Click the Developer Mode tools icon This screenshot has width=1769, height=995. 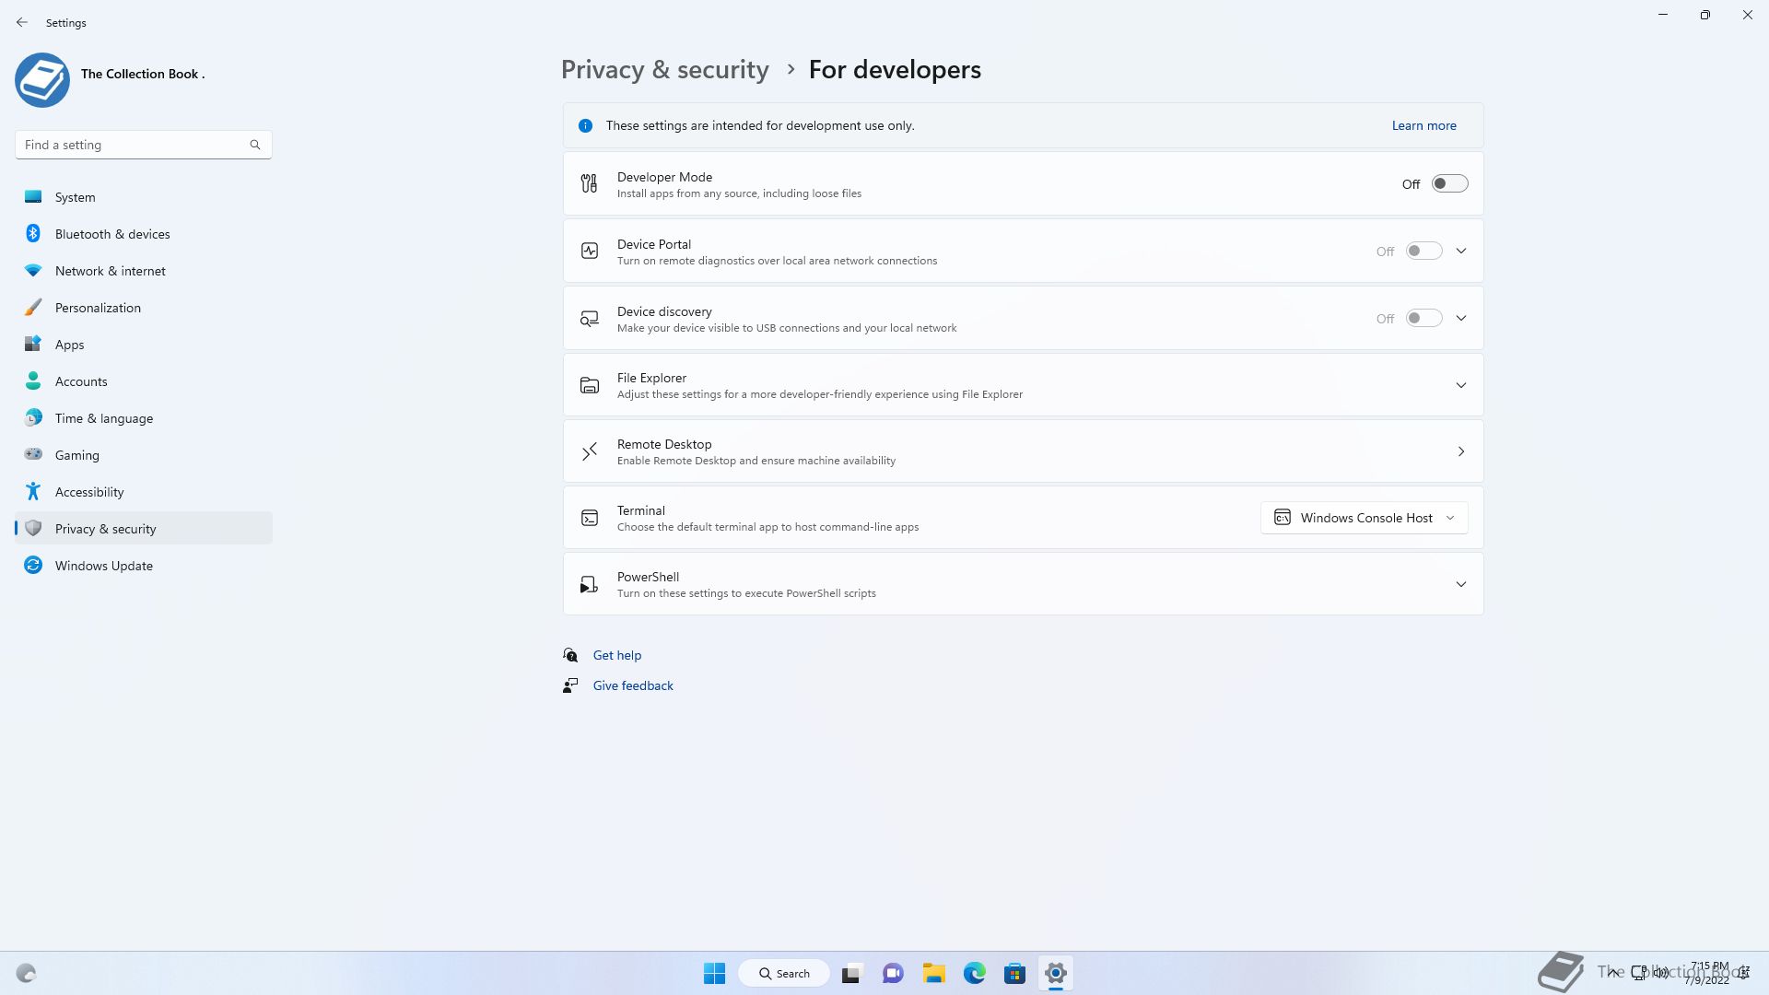(590, 184)
